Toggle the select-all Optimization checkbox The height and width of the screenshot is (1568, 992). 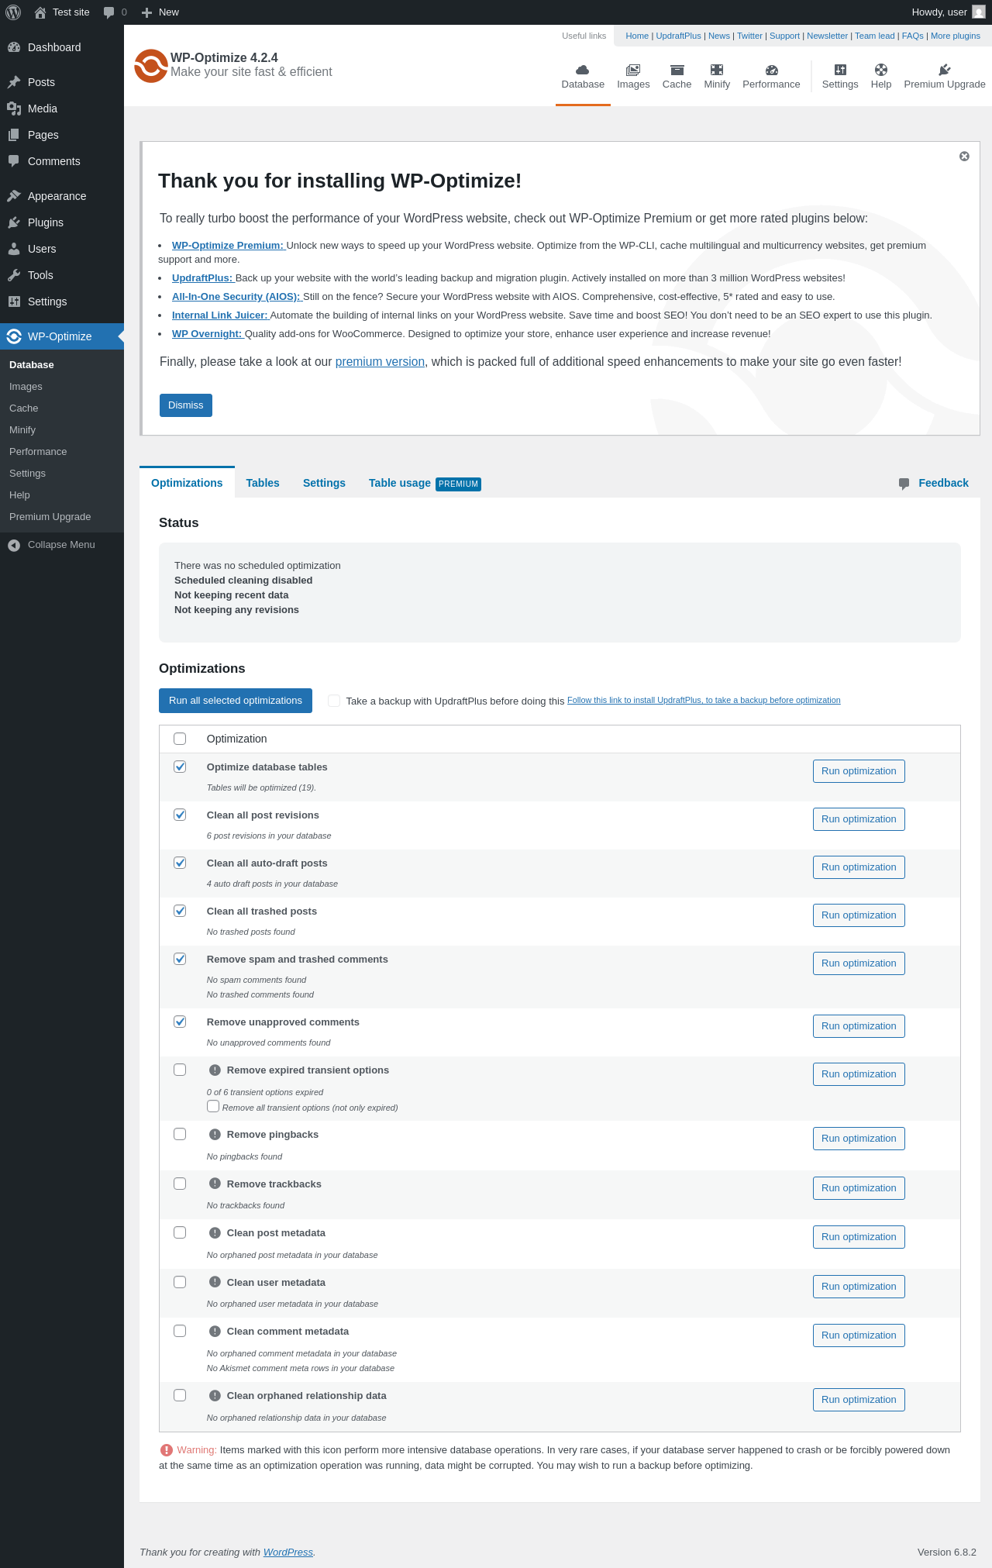[180, 739]
